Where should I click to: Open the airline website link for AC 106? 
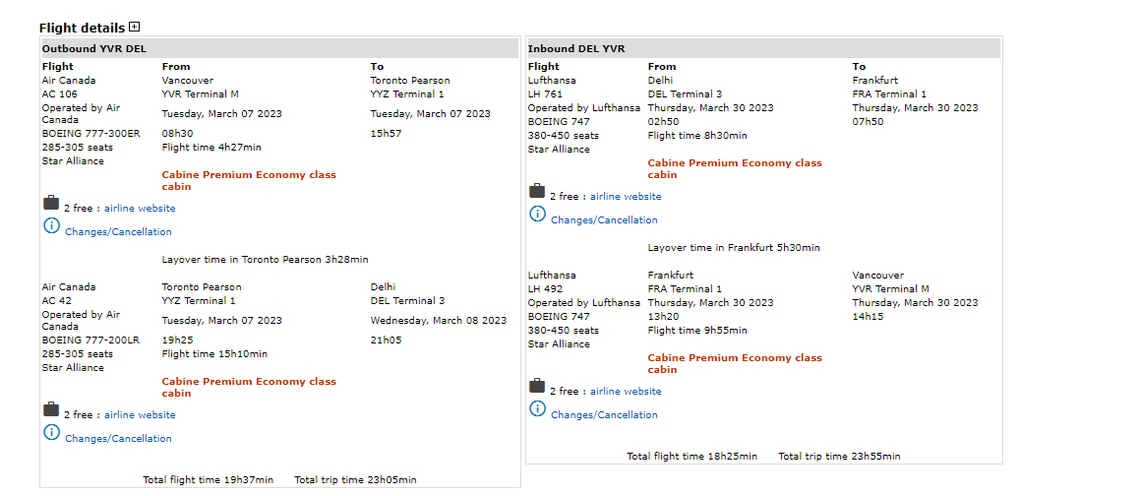(x=140, y=209)
